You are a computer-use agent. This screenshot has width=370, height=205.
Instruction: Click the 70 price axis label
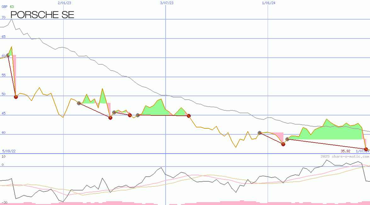(3, 17)
